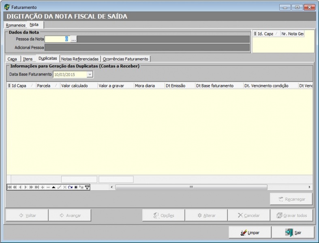319x243 pixels.
Task: Click the filter funnel icon in navigator
Action: click(x=87, y=187)
